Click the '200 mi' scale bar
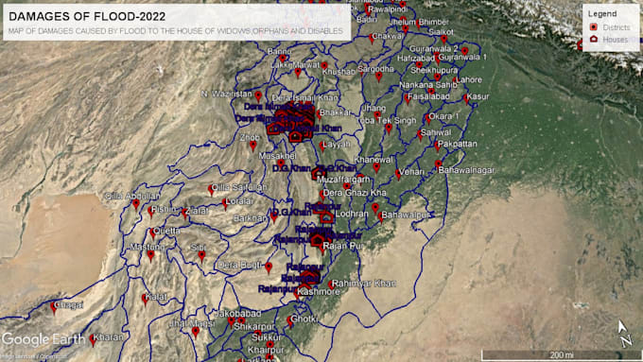 pyautogui.click(x=562, y=355)
